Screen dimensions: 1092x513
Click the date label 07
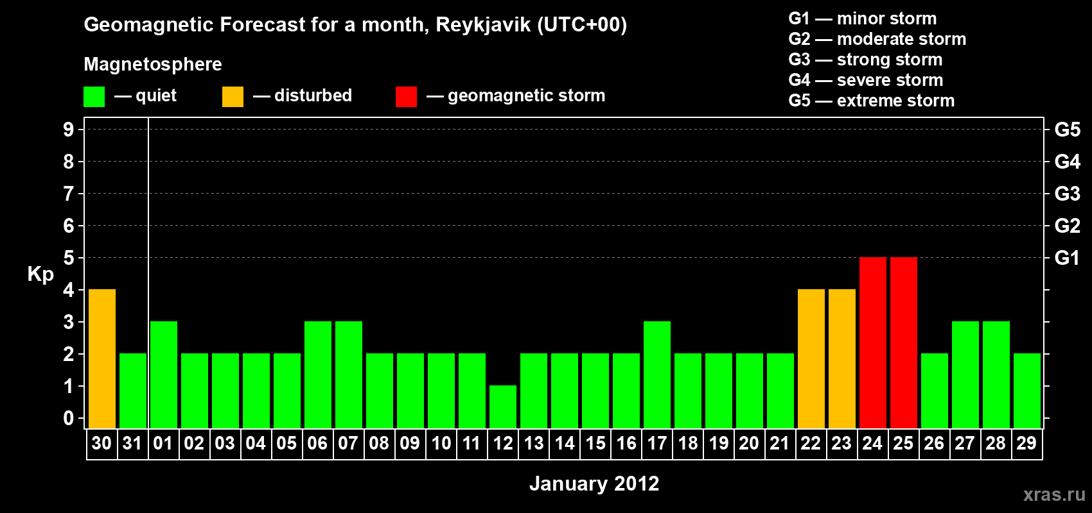[x=348, y=443]
